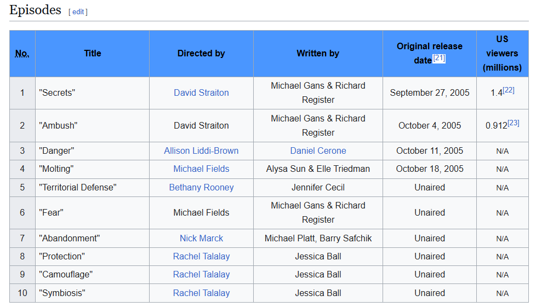536x307 pixels.
Task: Select the "Camouflage" episode title
Action: coord(66,274)
